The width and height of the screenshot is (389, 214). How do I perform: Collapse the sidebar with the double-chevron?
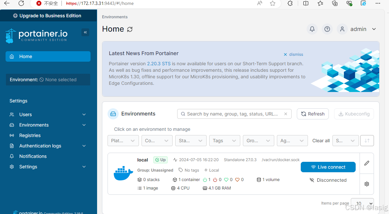point(85,32)
